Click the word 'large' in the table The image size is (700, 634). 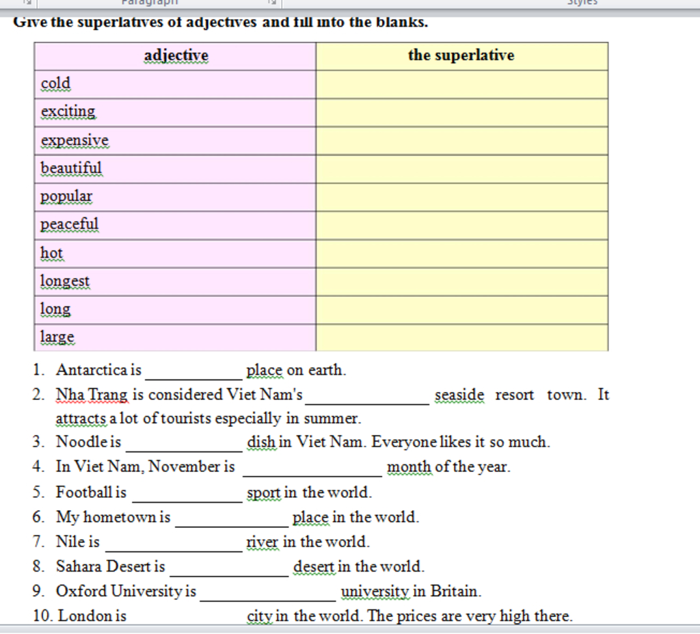pyautogui.click(x=57, y=336)
